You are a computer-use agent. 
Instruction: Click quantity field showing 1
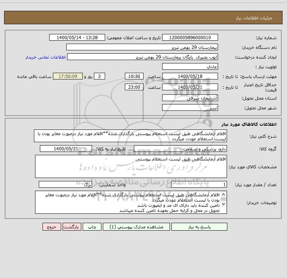tap(199, 185)
